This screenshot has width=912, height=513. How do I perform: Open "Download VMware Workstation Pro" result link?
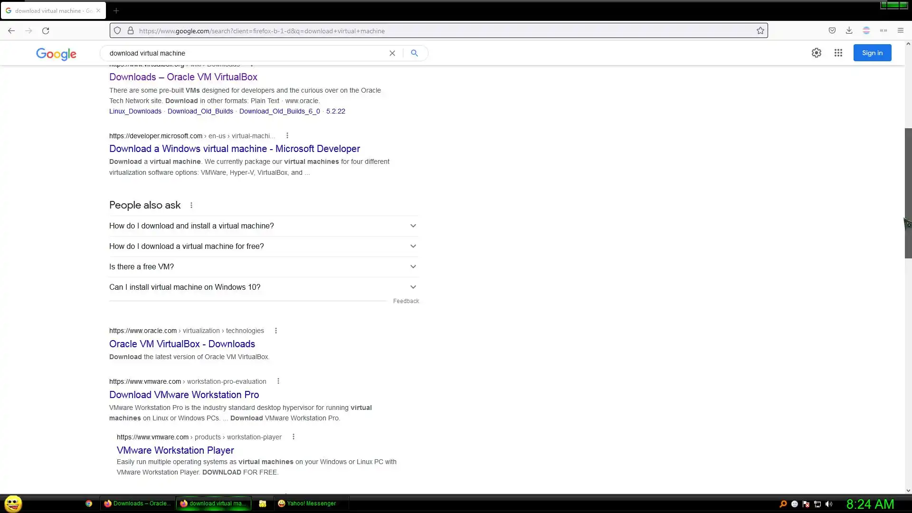(x=184, y=395)
